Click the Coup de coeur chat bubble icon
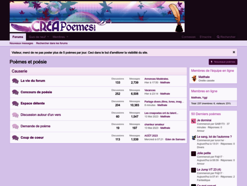The height and width of the screenshot is (186, 247). 15,138
